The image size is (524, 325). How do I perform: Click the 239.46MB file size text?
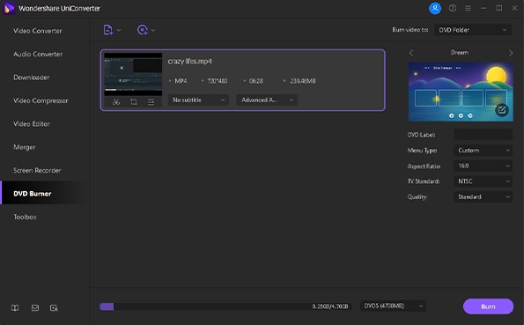pos(303,81)
